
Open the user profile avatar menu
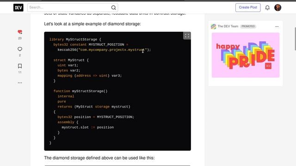(x=277, y=7)
